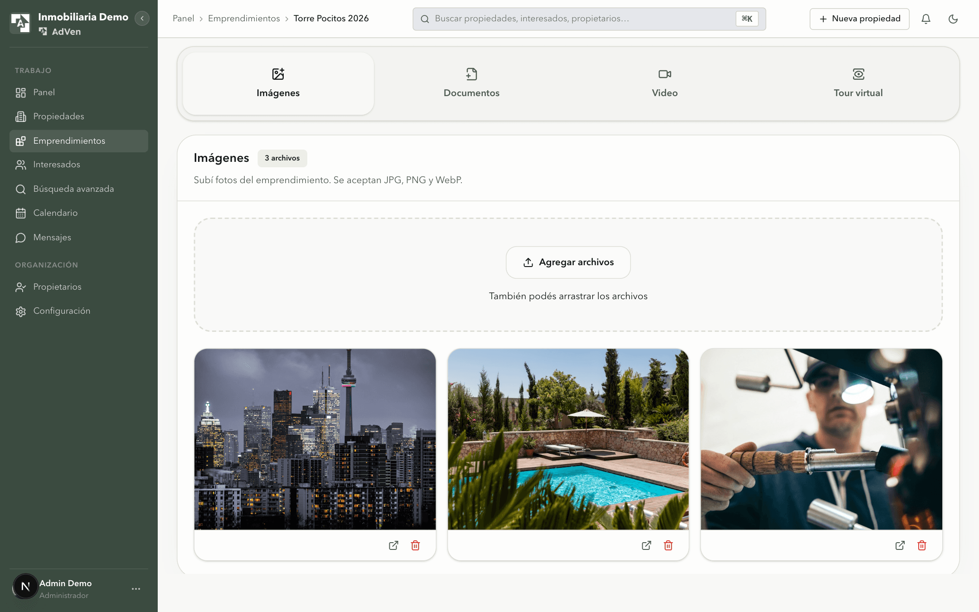Click the Panel breadcrumb link

pos(183,19)
